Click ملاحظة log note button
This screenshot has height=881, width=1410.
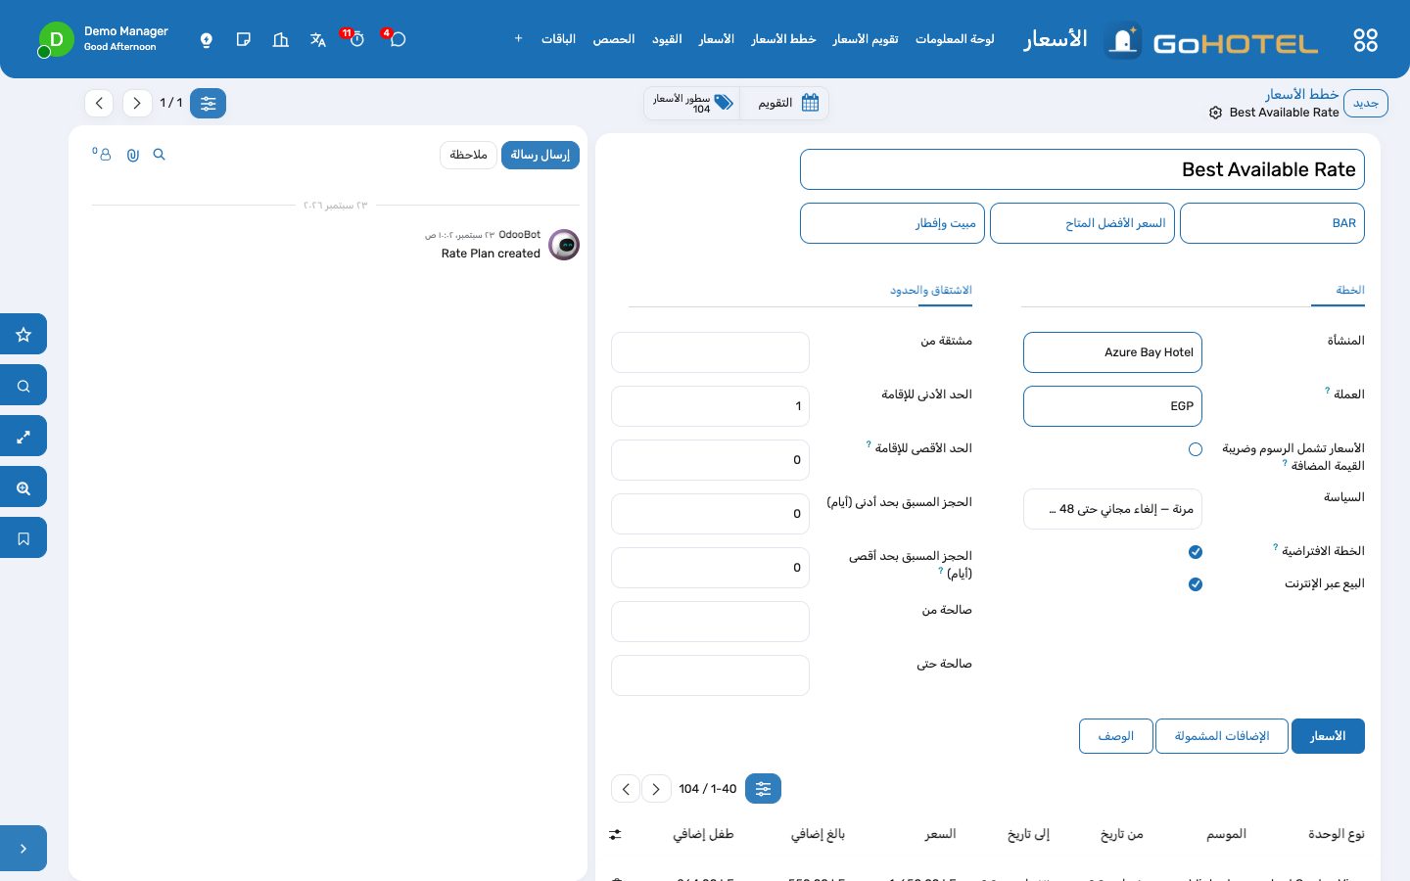click(x=468, y=155)
